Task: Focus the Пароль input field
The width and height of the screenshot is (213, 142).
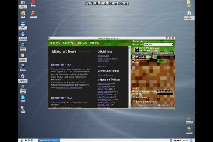Action: tap(165, 94)
